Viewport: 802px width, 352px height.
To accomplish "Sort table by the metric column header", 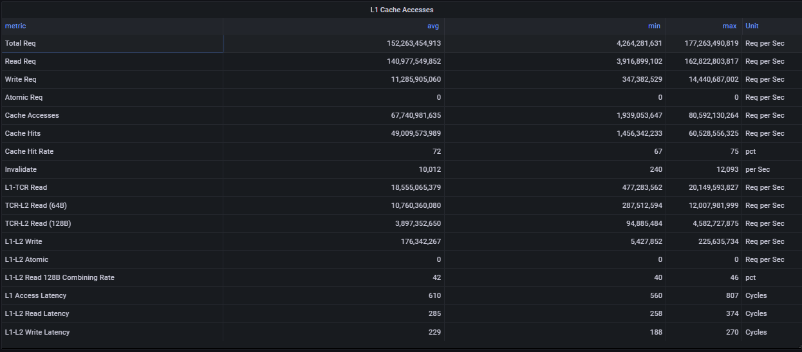I will [x=15, y=26].
